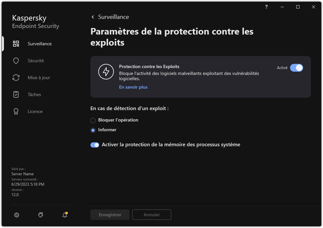The width and height of the screenshot is (323, 228).
Task: Open Sécurité via the shield icon
Action: point(16,61)
